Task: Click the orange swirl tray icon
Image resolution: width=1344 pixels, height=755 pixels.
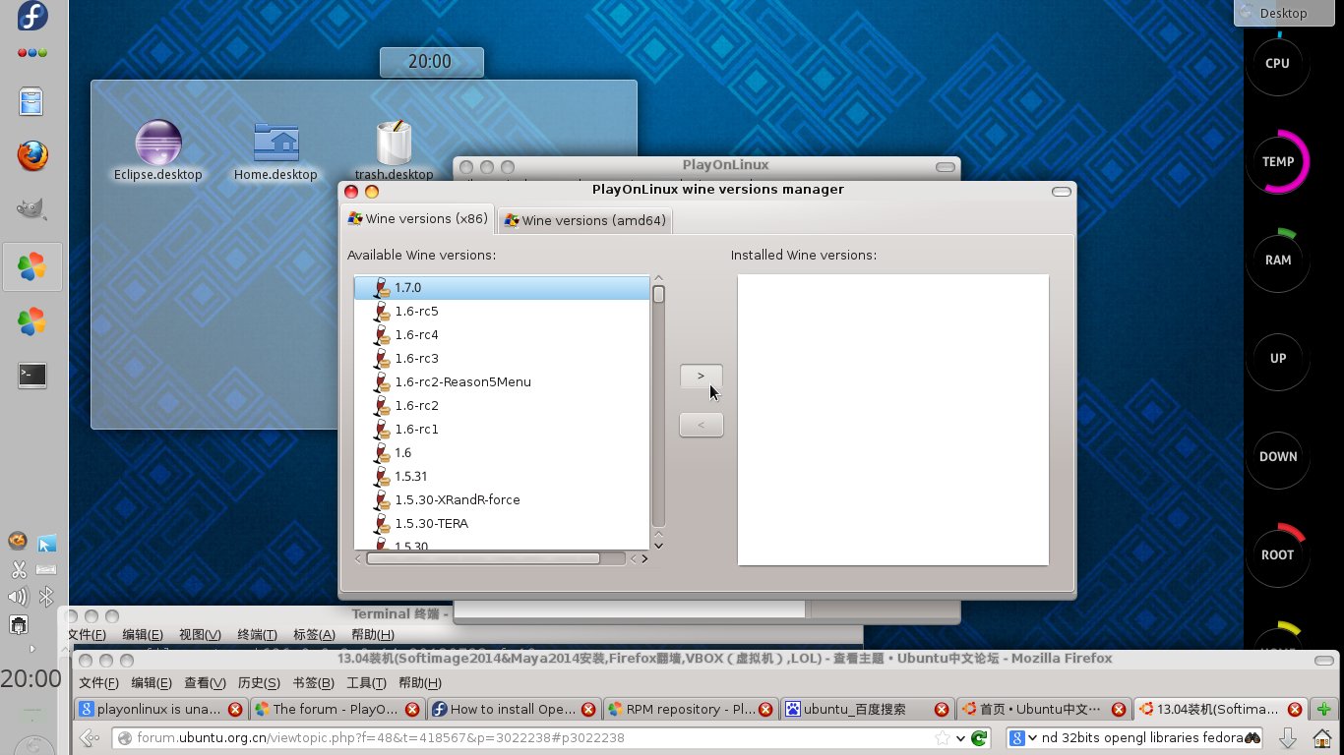Action: (x=18, y=542)
